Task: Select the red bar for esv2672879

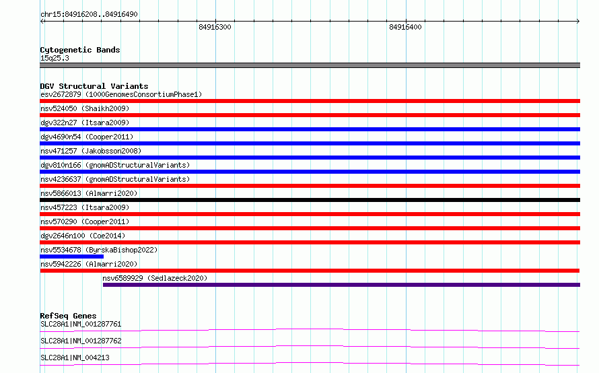Action: coord(310,101)
